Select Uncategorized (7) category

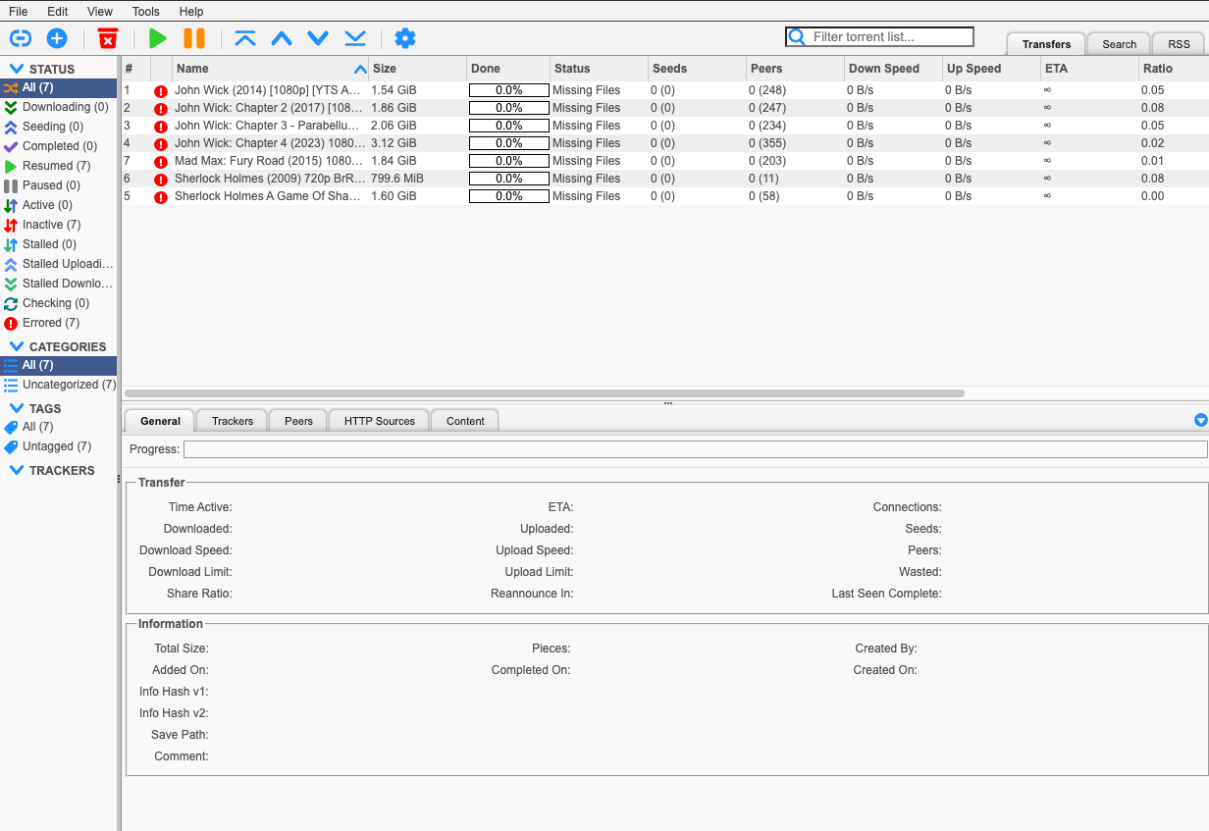(59, 385)
